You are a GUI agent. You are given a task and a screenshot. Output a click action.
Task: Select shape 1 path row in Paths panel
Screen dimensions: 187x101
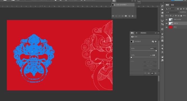(x=123, y=5)
